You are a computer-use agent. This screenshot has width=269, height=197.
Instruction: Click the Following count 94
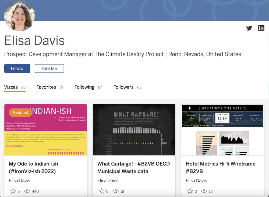(100, 87)
